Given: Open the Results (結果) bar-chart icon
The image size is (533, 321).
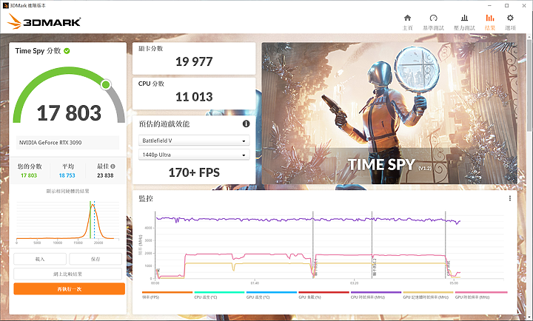Looking at the screenshot, I should pos(490,18).
